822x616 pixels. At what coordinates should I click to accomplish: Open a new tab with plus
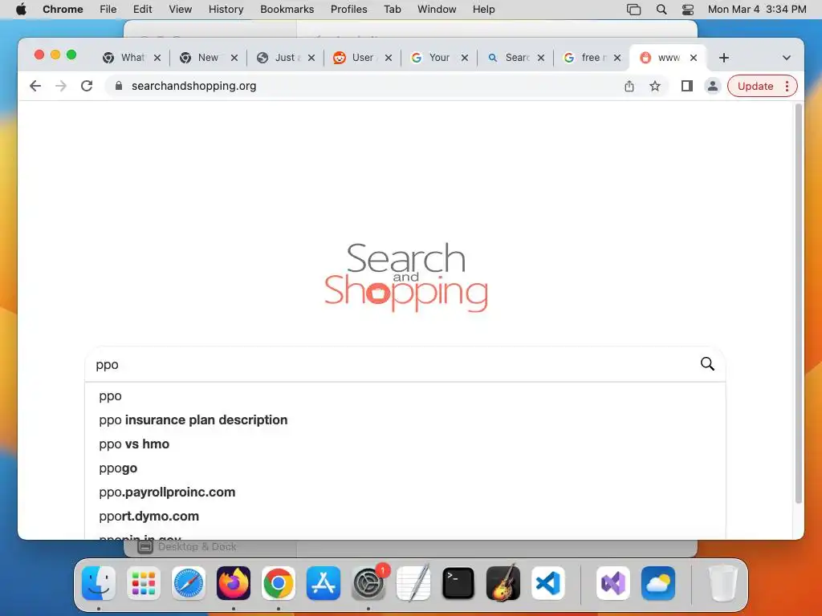[x=724, y=58]
